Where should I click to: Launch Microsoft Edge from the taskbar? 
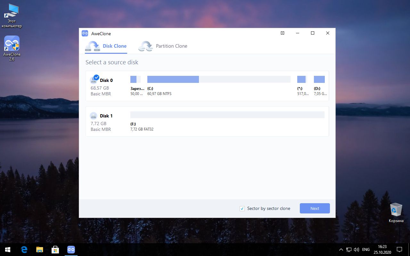[24, 250]
